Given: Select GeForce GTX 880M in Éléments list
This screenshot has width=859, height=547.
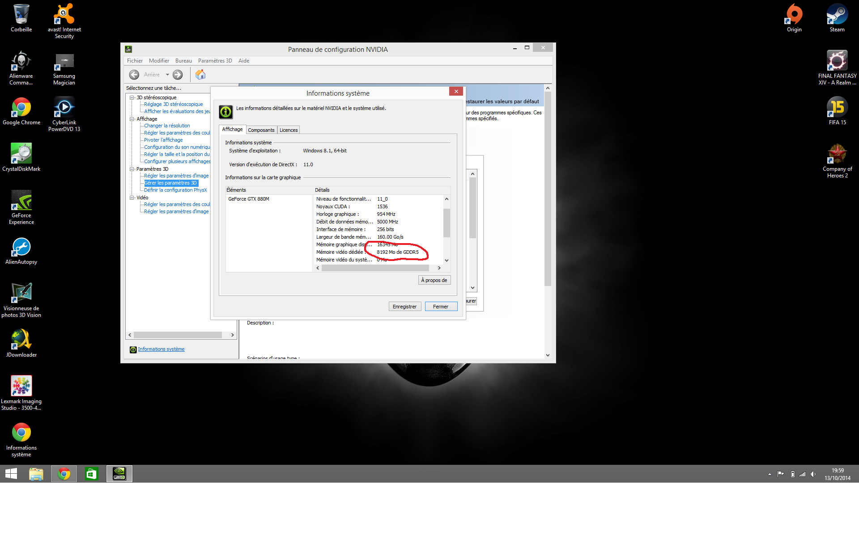Looking at the screenshot, I should pos(249,199).
